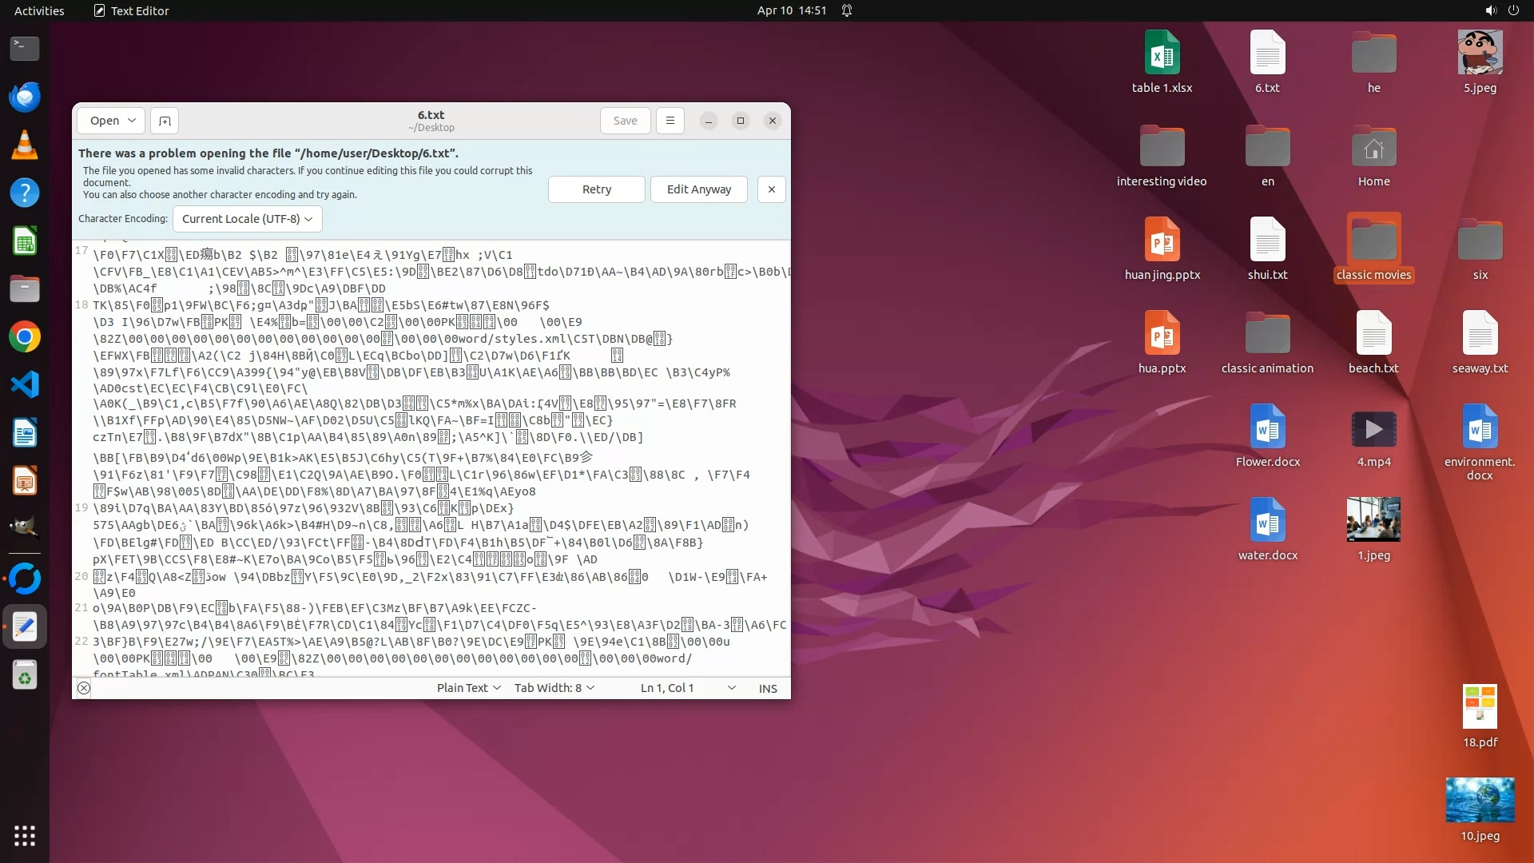Expand the Character Encoding dropdown
1534x863 pixels.
click(x=247, y=219)
